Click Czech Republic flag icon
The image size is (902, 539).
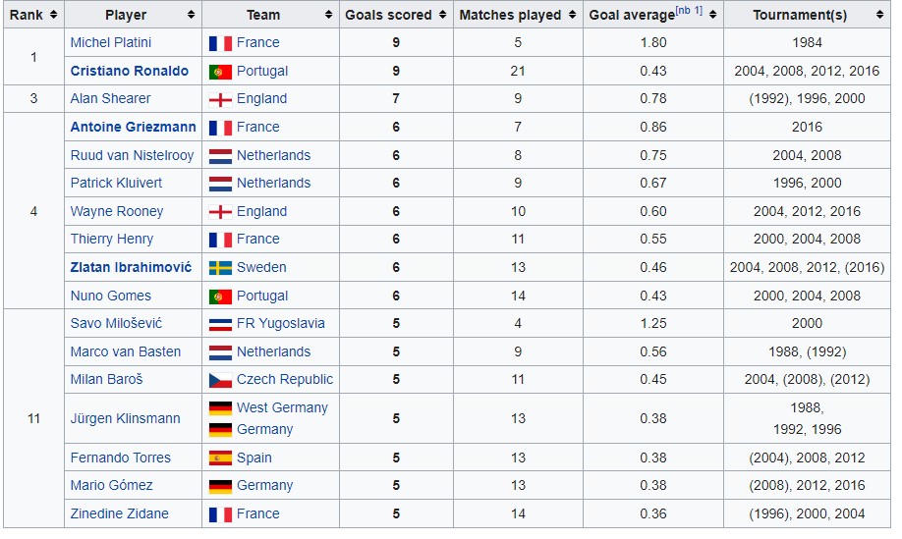(220, 380)
